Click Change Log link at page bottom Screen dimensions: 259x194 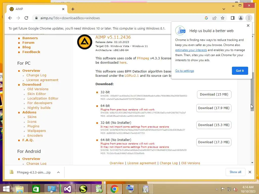point(168,163)
